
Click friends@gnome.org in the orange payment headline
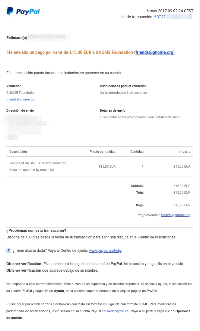(x=154, y=52)
